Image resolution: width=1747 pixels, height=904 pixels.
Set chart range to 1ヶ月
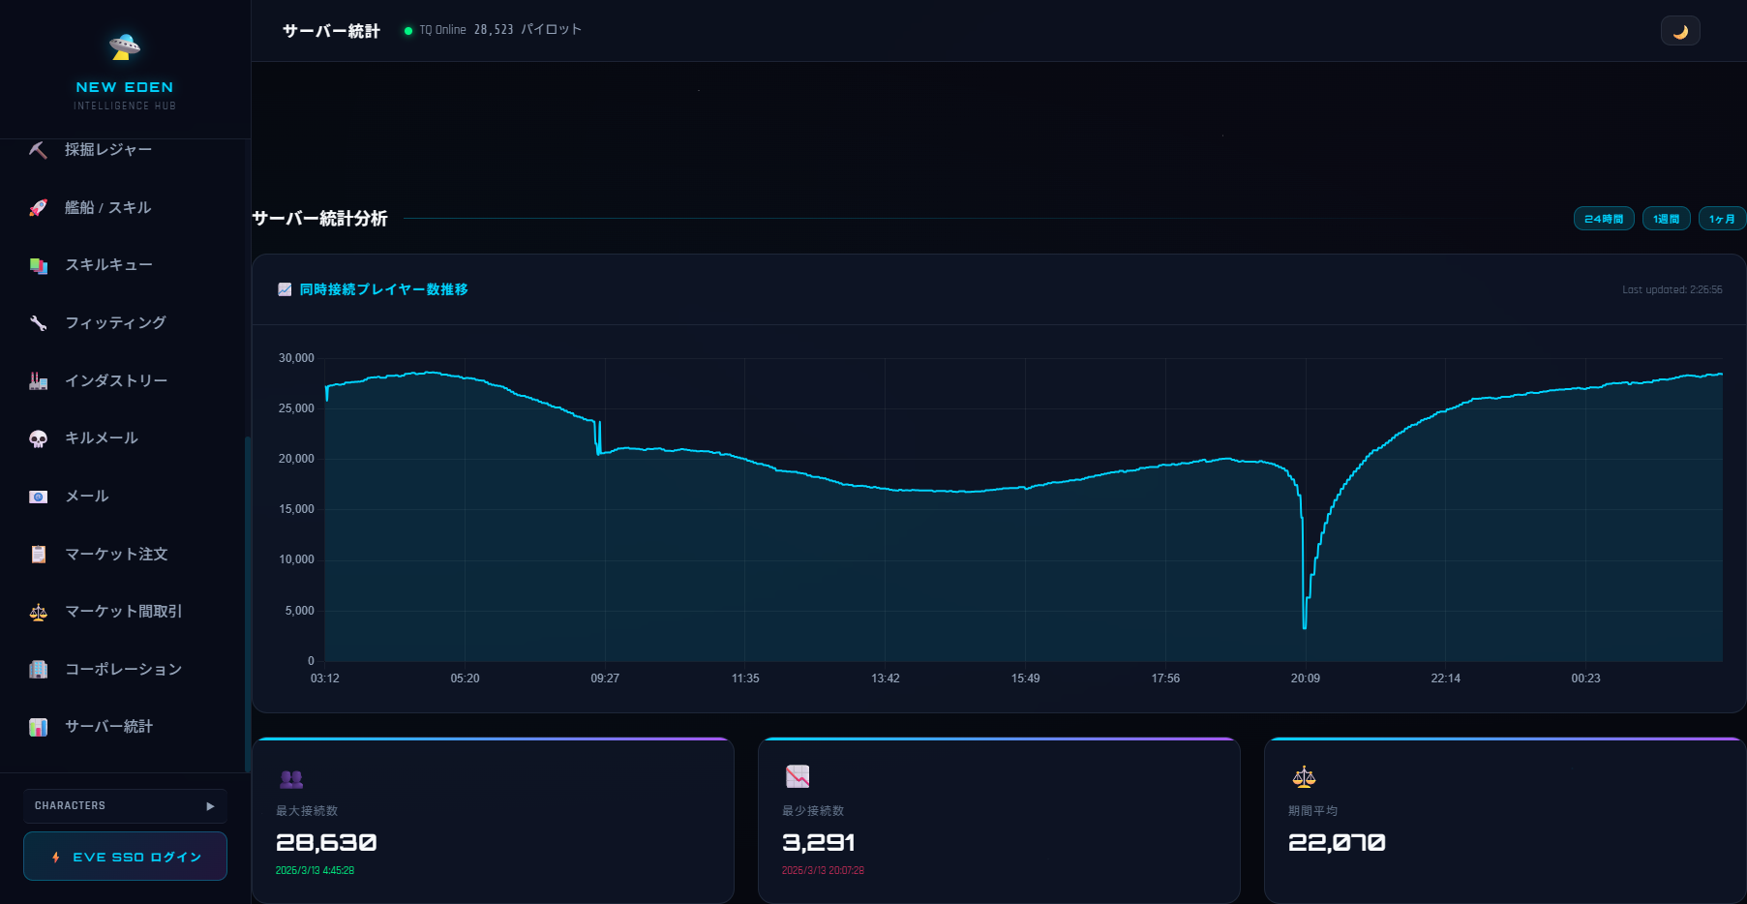[x=1722, y=219]
